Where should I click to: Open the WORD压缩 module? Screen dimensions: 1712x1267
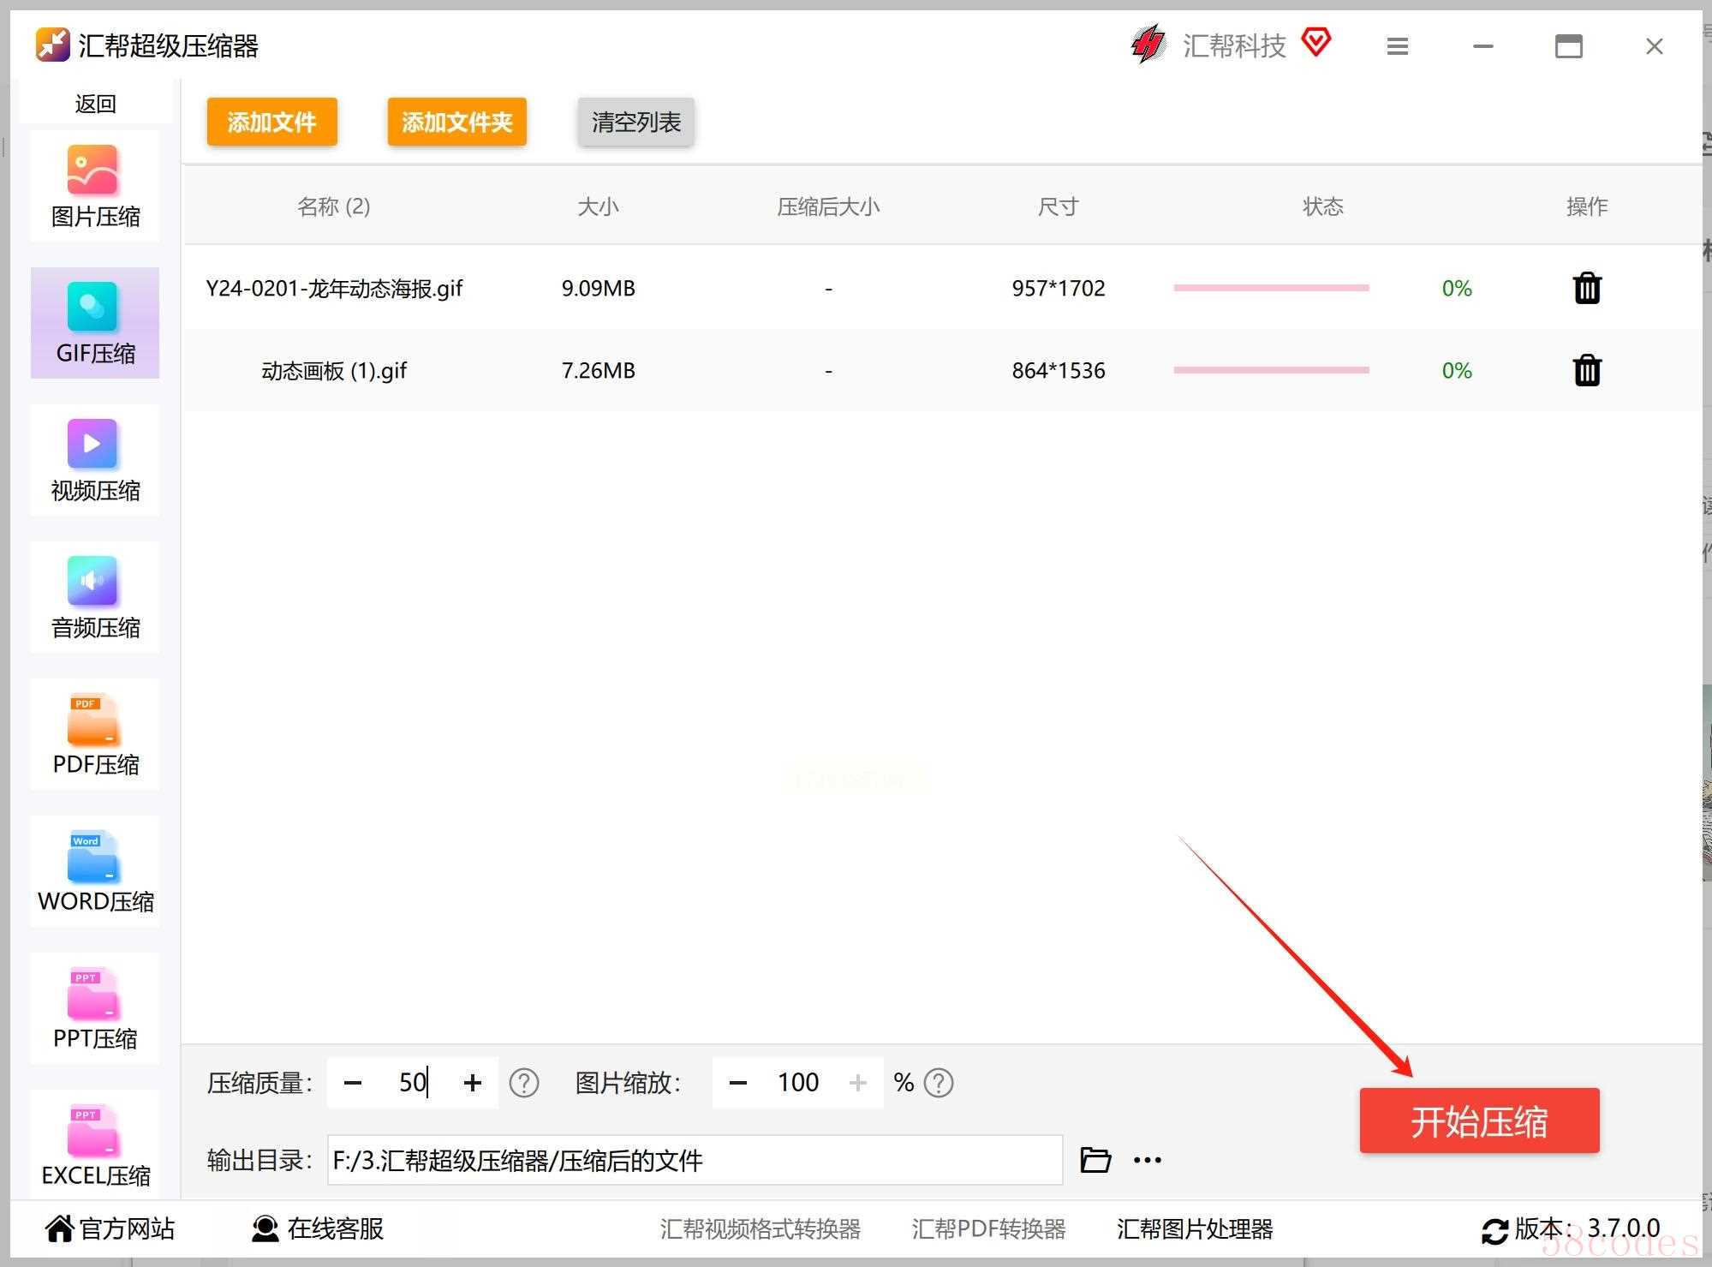coord(95,871)
